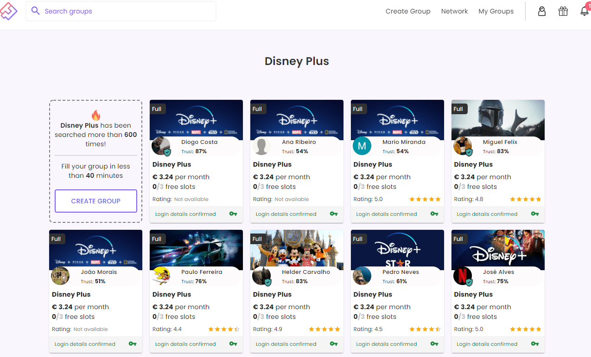The width and height of the screenshot is (591, 357).
Task: Click Helder Carvalho's avatar
Action: pos(261,276)
